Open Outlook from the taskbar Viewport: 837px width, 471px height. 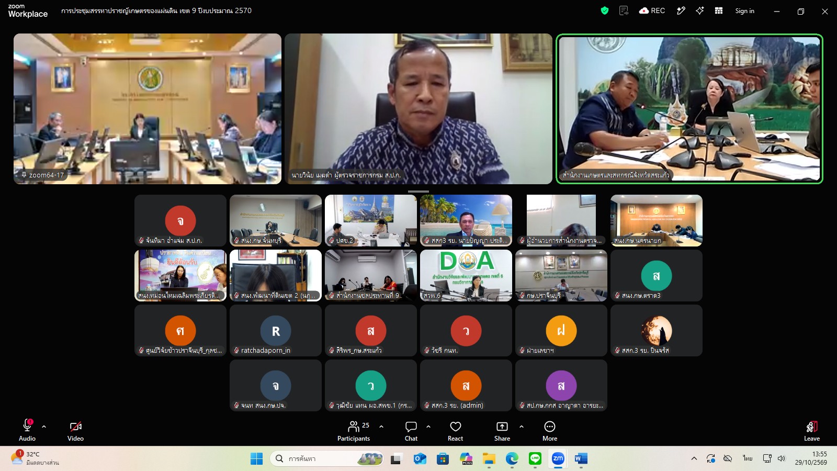click(x=420, y=459)
